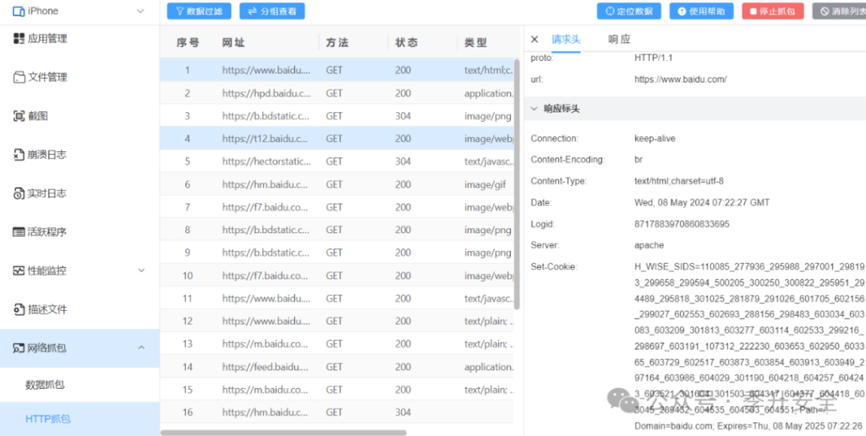Screen dimensions: 866x436
Task: Click the 实时日志 realtime log icon
Action: tap(19, 193)
